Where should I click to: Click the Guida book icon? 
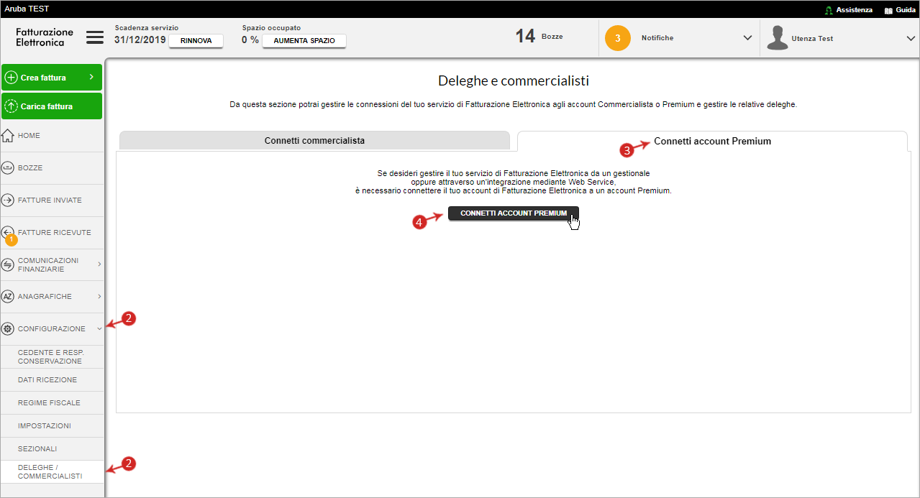pos(888,10)
